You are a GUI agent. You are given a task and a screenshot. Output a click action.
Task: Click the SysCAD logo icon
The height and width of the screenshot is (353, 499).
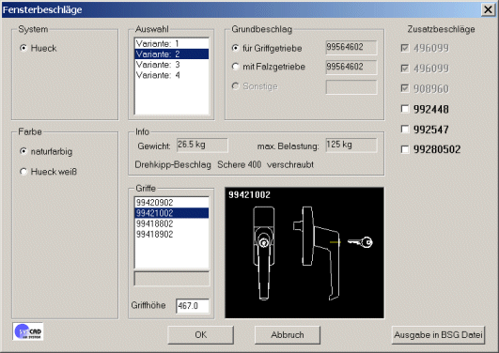click(28, 331)
